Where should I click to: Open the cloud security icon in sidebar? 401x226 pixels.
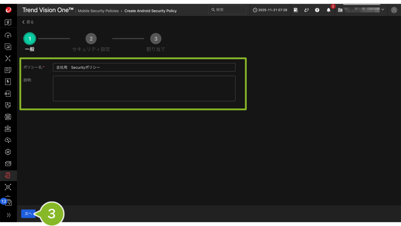tap(8, 140)
